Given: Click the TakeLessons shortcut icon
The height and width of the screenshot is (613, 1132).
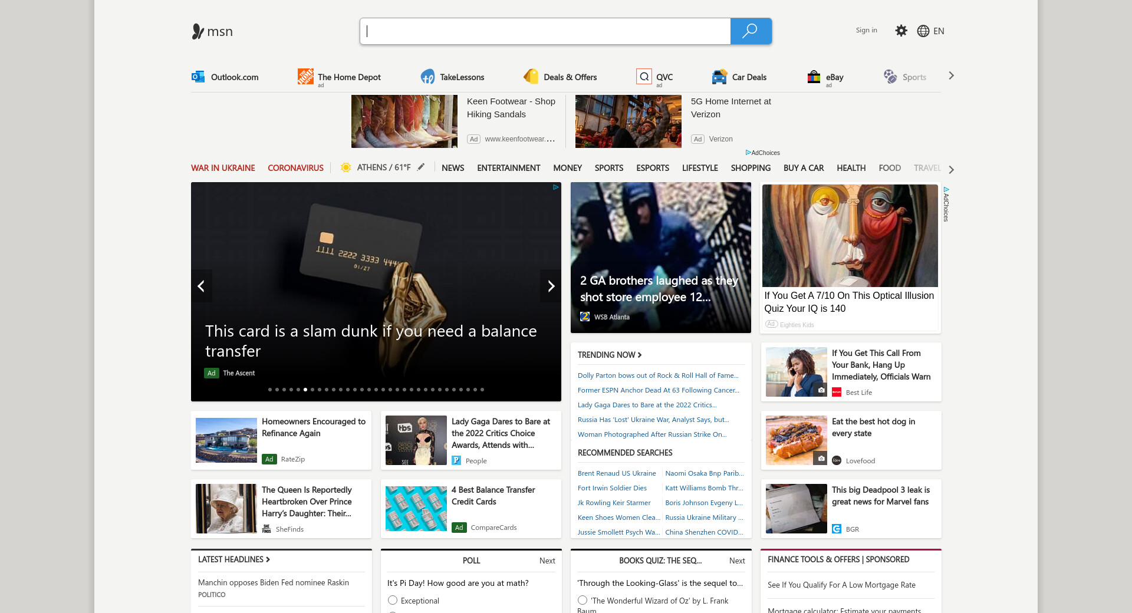Looking at the screenshot, I should [x=427, y=77].
